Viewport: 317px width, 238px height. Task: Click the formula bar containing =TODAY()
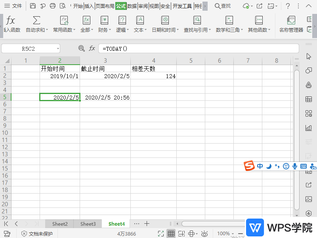199,49
